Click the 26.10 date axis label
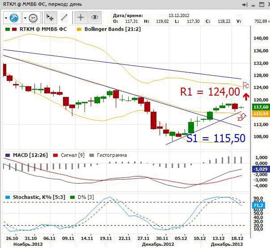270x248 pixels. pyautogui.click(x=12, y=239)
